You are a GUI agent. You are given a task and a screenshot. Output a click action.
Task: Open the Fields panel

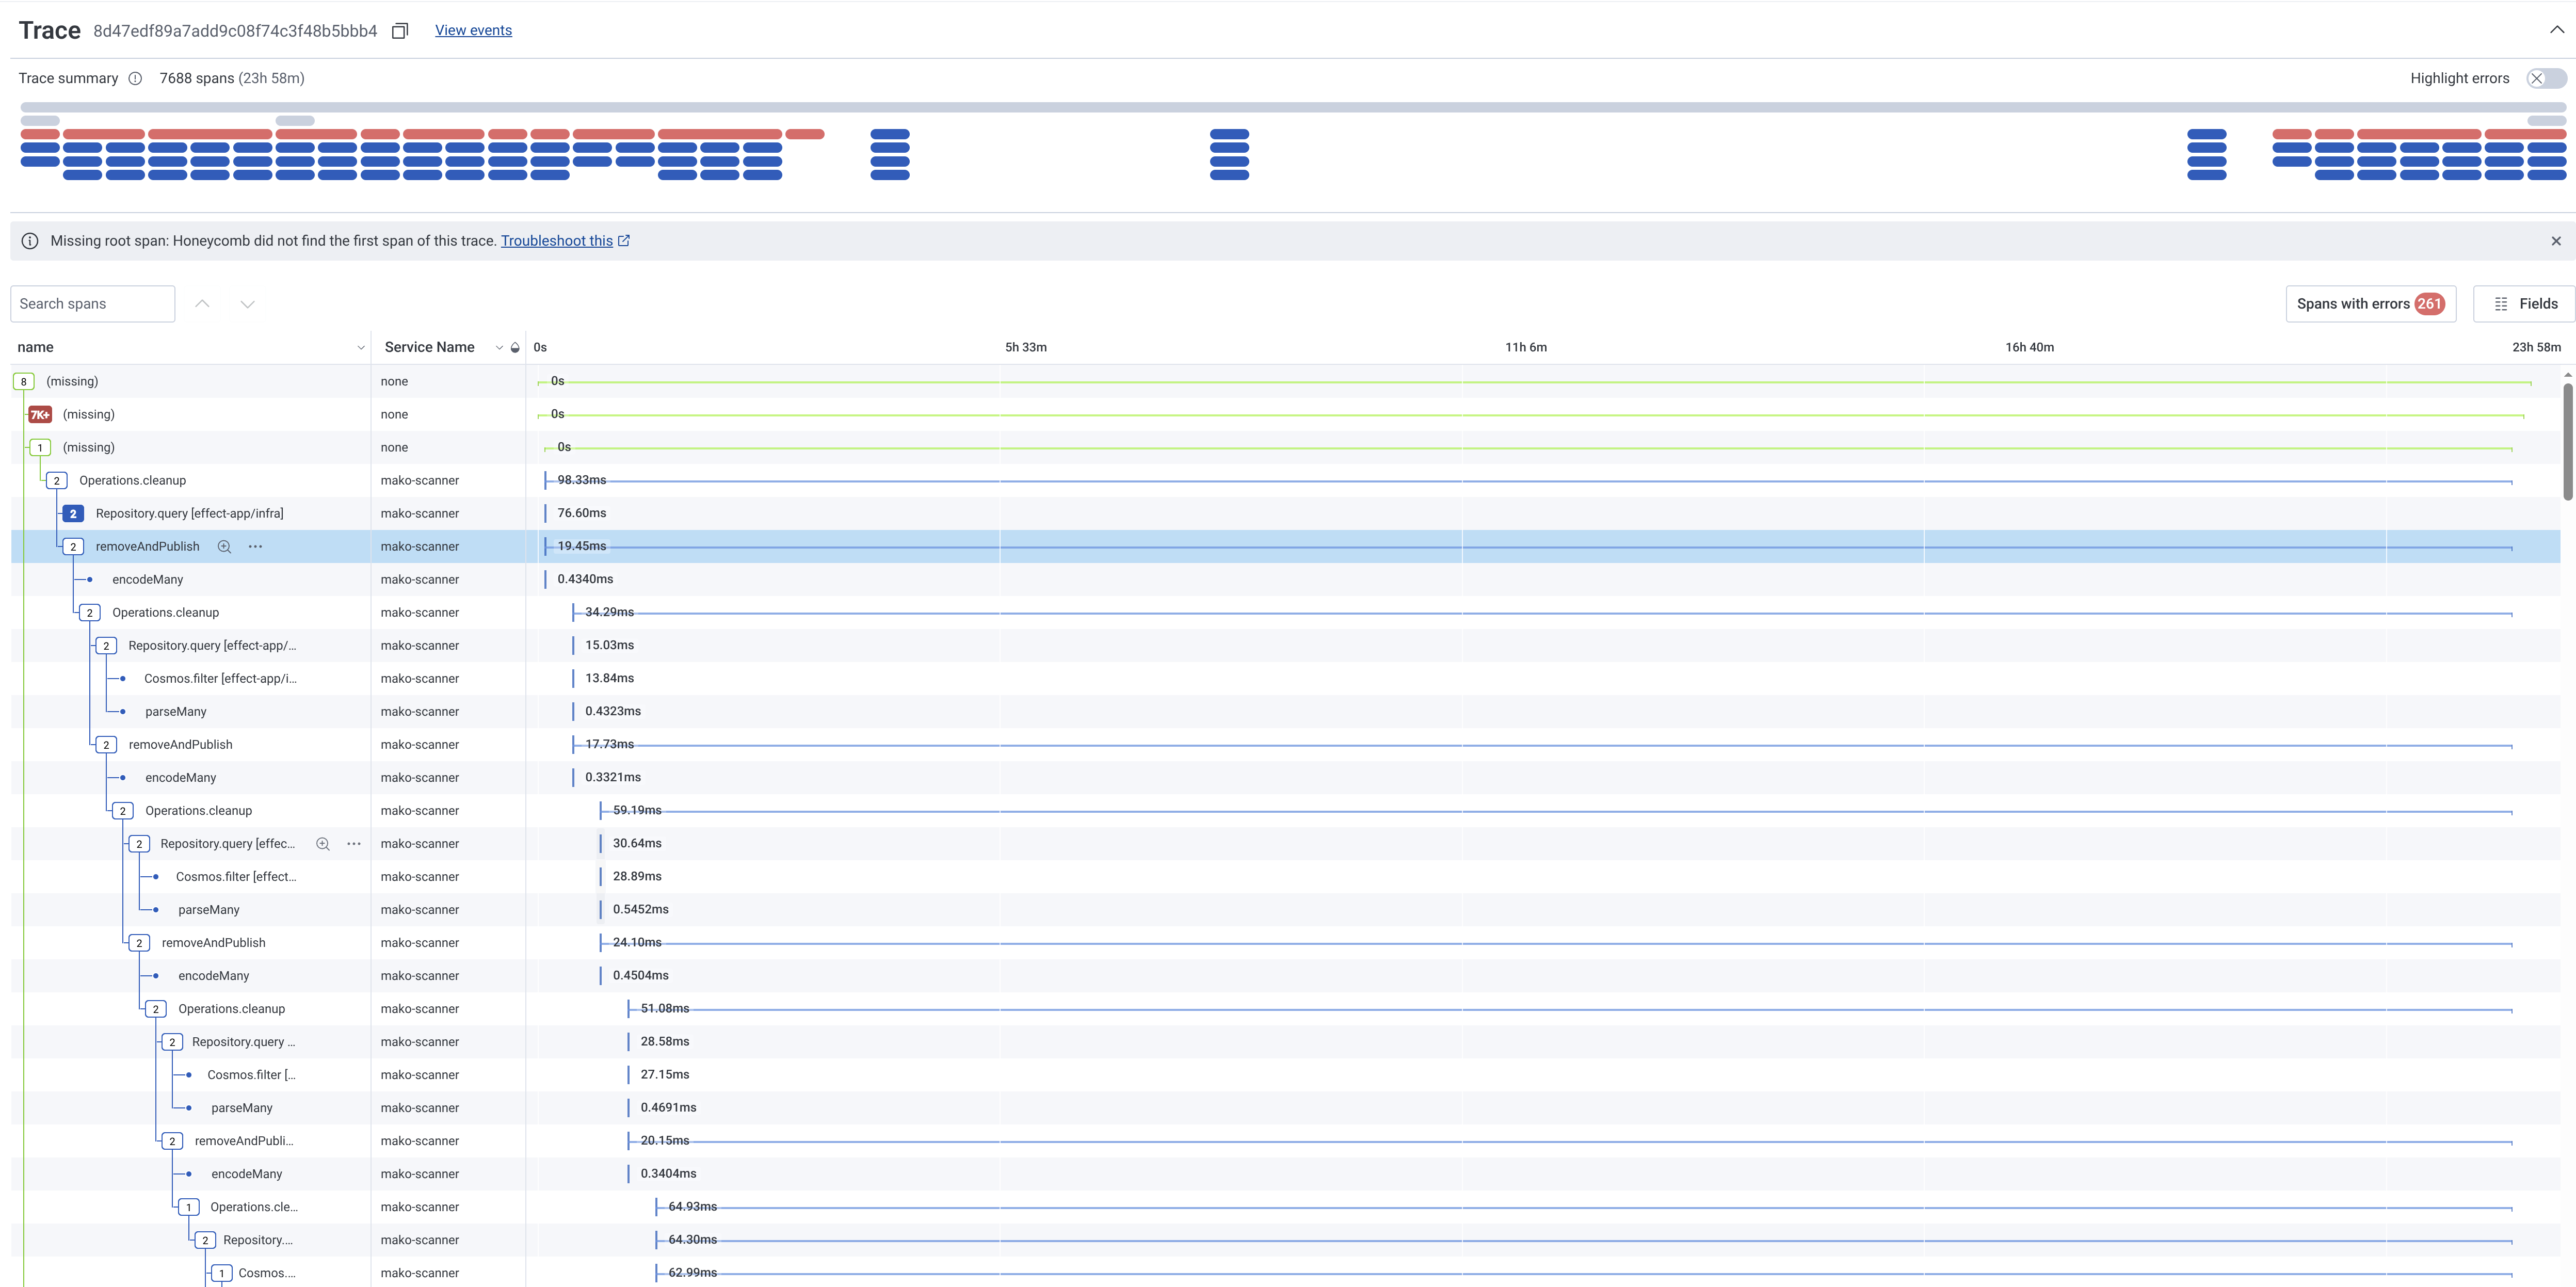[2523, 303]
